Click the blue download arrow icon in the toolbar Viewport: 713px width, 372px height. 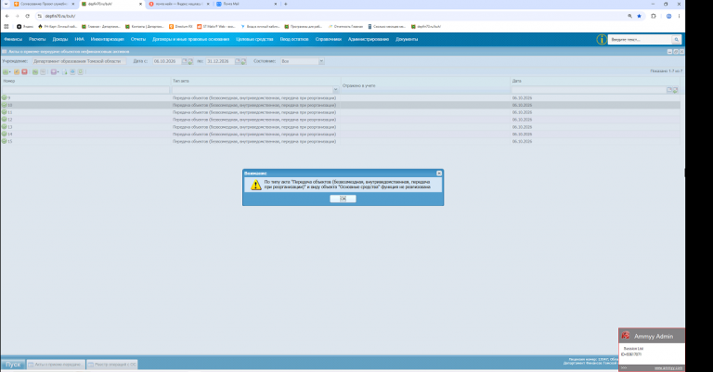pos(72,71)
